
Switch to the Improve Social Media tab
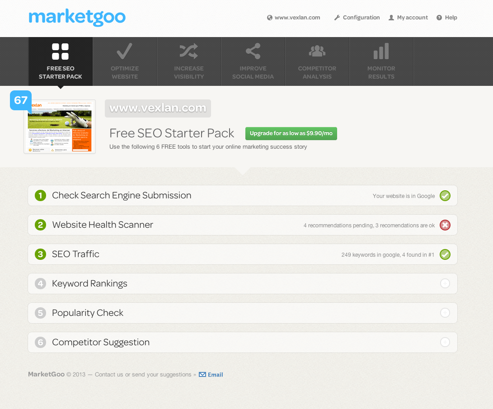click(253, 61)
